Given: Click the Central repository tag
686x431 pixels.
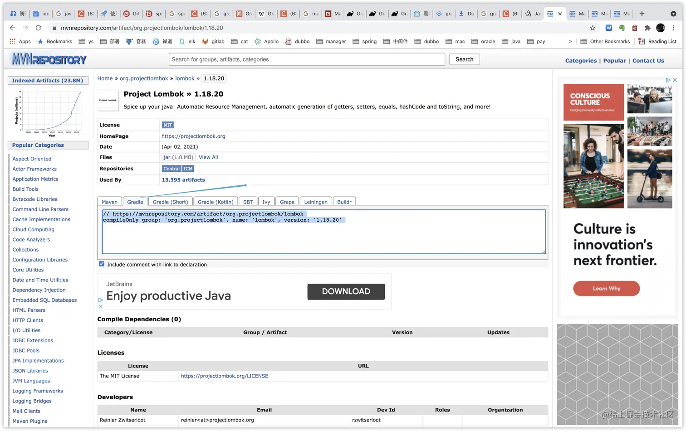Looking at the screenshot, I should [171, 169].
